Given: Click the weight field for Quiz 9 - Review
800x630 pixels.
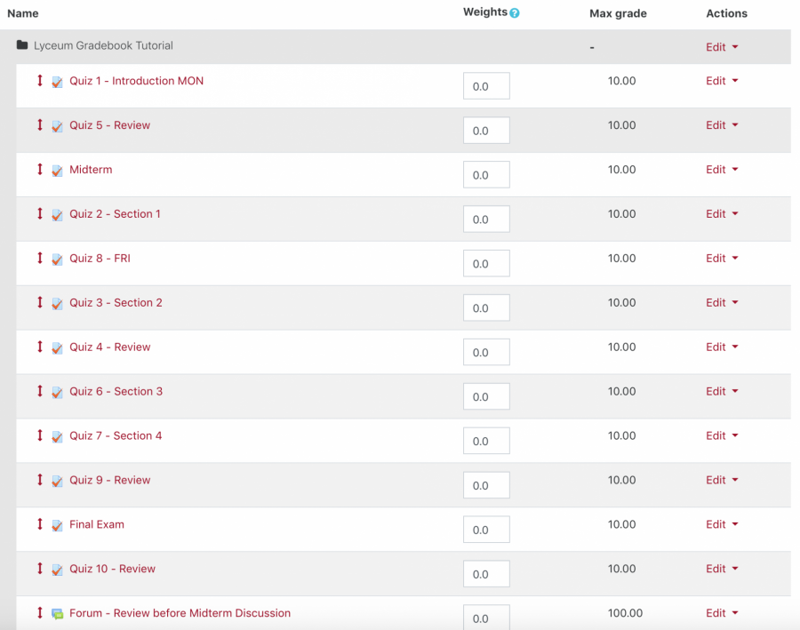Looking at the screenshot, I should [486, 485].
